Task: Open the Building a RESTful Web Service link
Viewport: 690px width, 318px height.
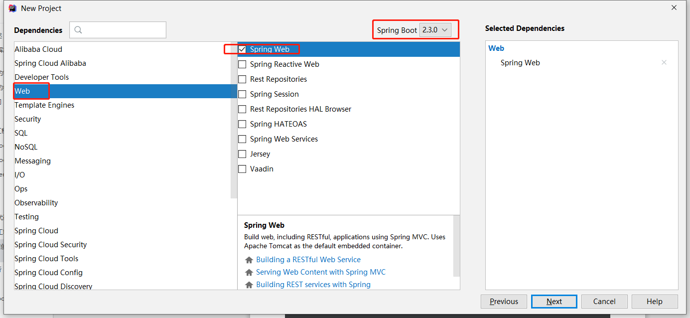Action: (308, 260)
